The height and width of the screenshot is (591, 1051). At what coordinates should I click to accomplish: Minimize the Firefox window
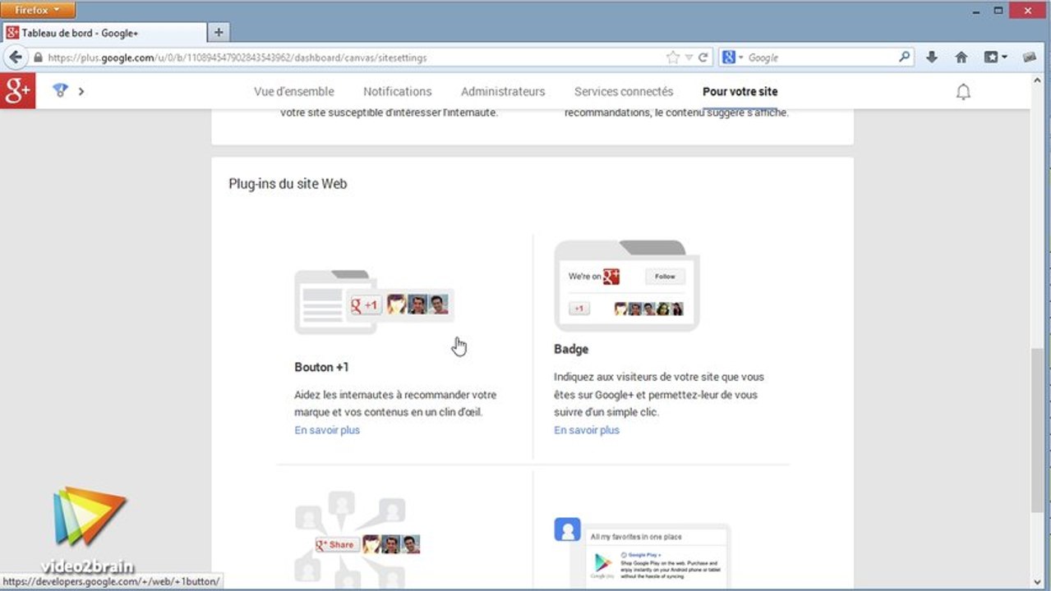click(975, 11)
